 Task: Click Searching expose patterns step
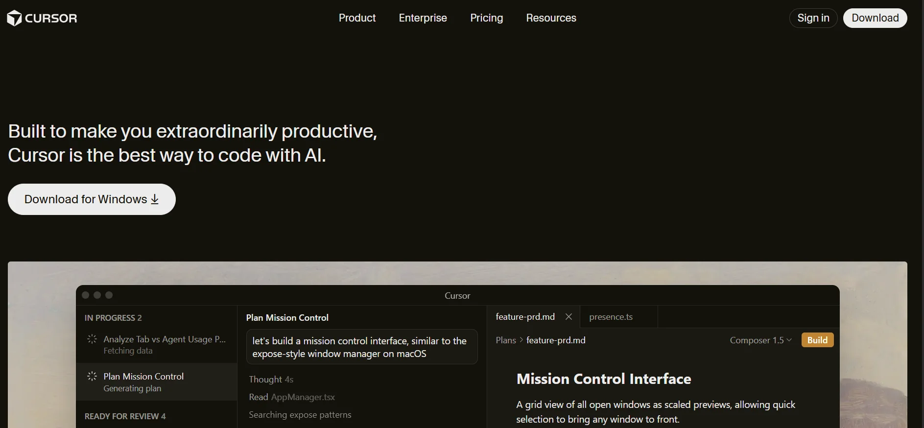300,415
